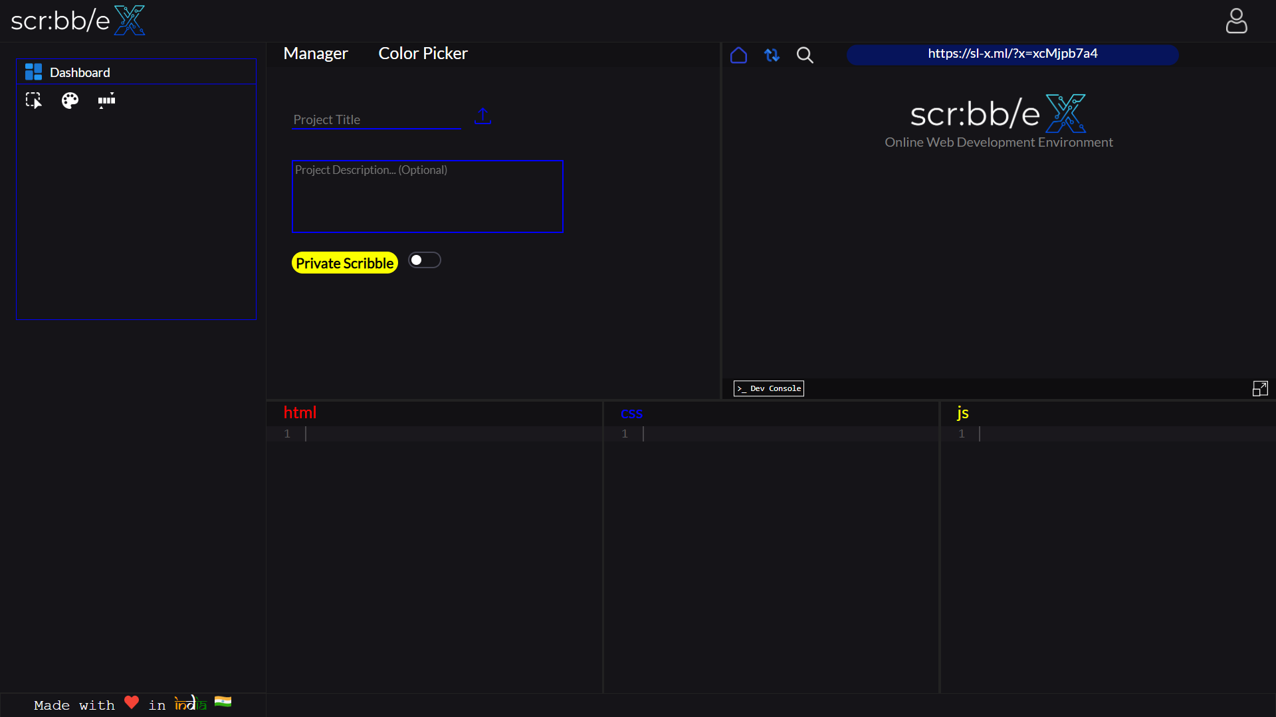Click the Project Title input field
The width and height of the screenshot is (1276, 717).
pos(376,120)
